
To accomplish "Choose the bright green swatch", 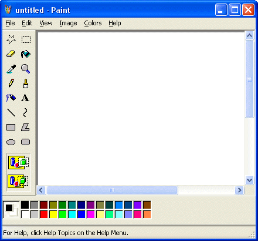I will click(x=63, y=215).
